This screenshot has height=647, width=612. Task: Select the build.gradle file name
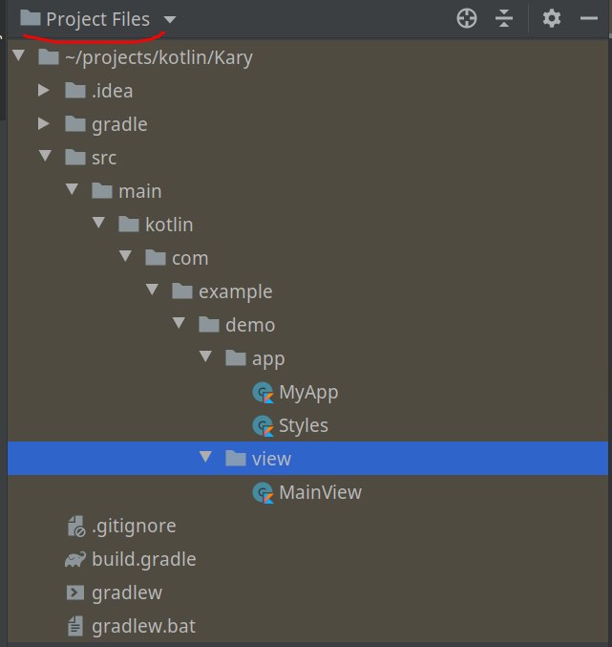[144, 560]
